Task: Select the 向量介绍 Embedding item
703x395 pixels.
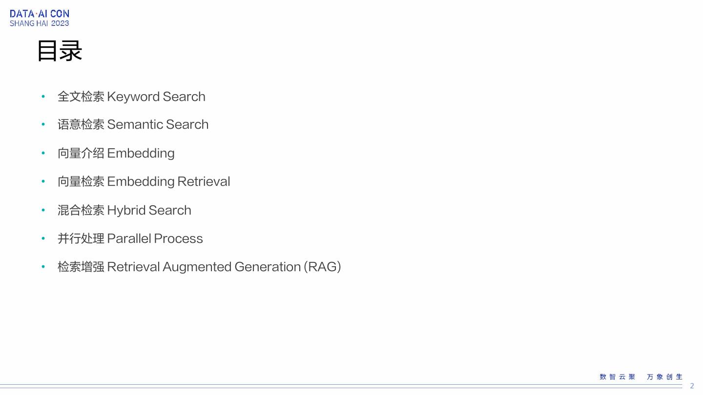Action: click(116, 153)
